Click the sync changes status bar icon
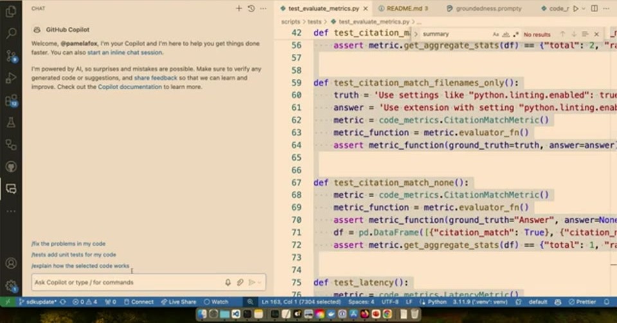 coord(63,302)
